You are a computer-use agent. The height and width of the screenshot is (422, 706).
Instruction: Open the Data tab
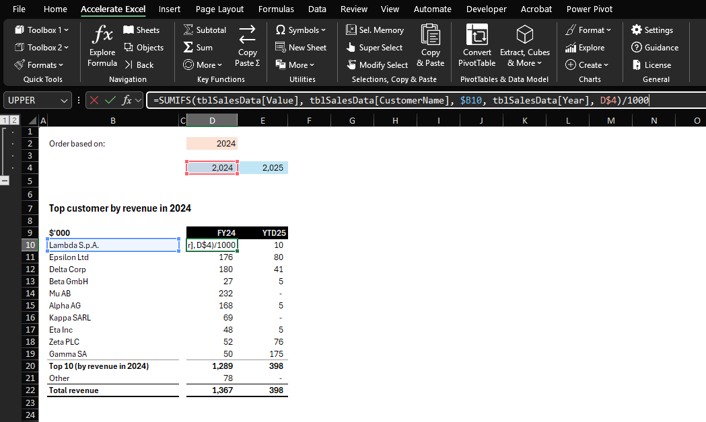tap(317, 9)
